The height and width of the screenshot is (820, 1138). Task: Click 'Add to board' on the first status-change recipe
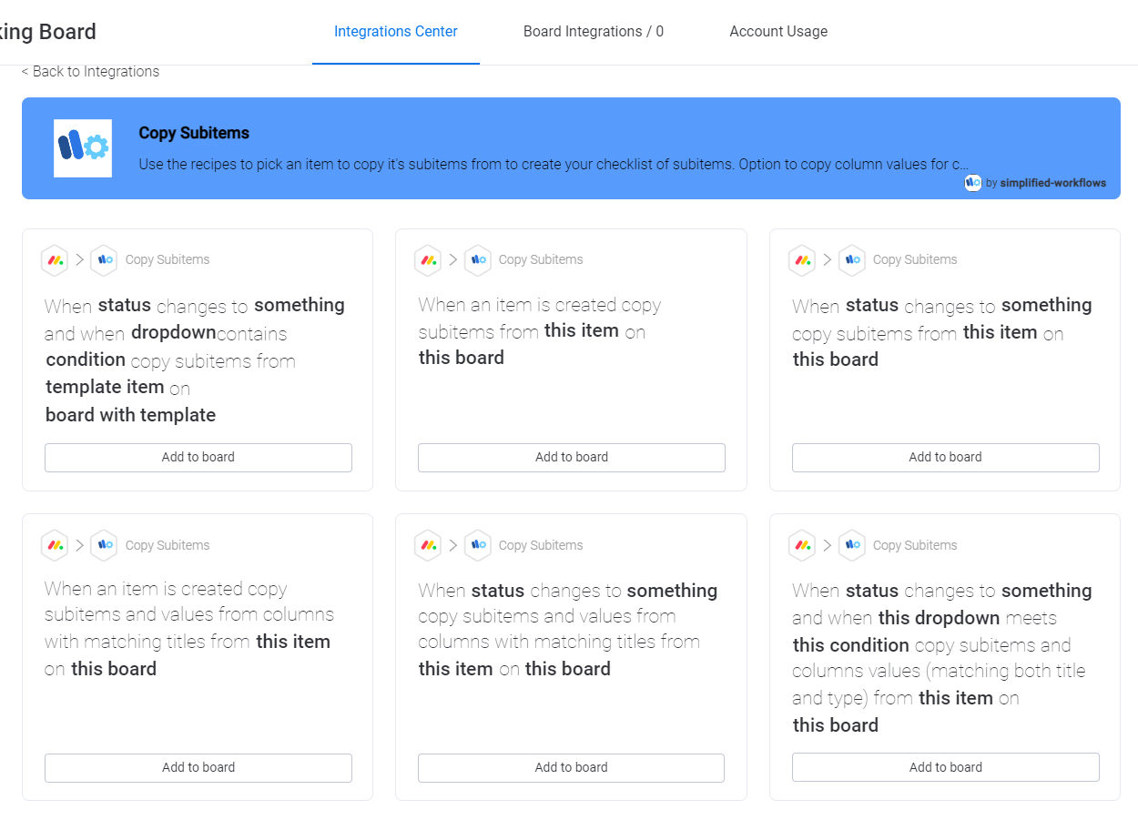pos(198,458)
